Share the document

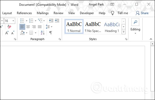click(142, 13)
